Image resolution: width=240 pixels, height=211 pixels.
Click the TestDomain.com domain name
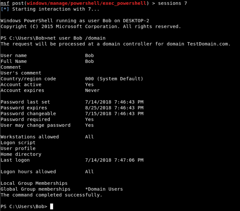pyautogui.click(x=208, y=44)
